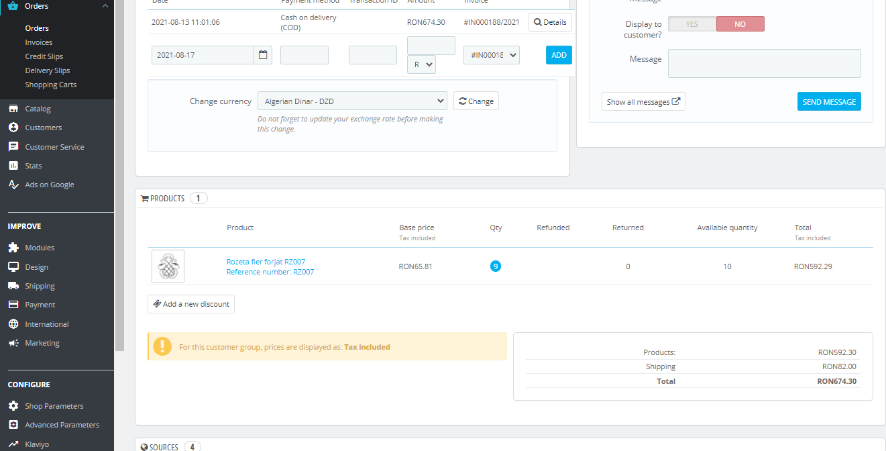Go to Customers menu
This screenshot has height=451, width=886.
pos(44,128)
